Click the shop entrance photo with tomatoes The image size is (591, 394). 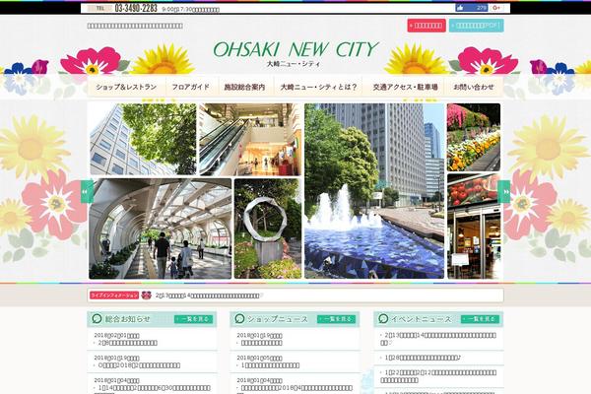(474, 227)
